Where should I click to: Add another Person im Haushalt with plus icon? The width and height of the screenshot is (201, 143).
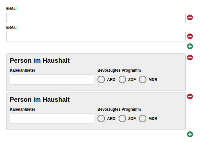(190, 134)
